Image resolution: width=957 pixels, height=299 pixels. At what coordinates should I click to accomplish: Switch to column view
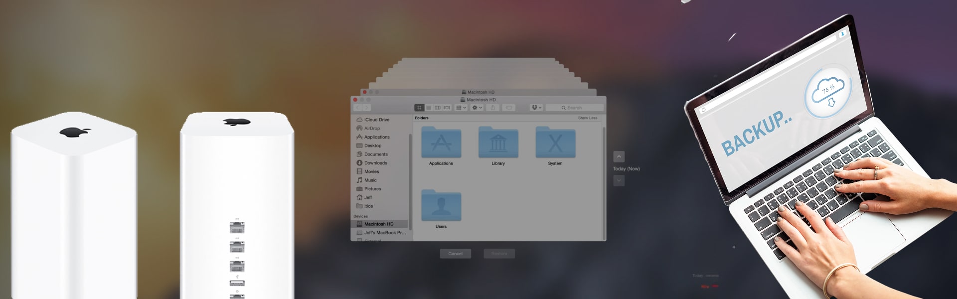pyautogui.click(x=438, y=108)
